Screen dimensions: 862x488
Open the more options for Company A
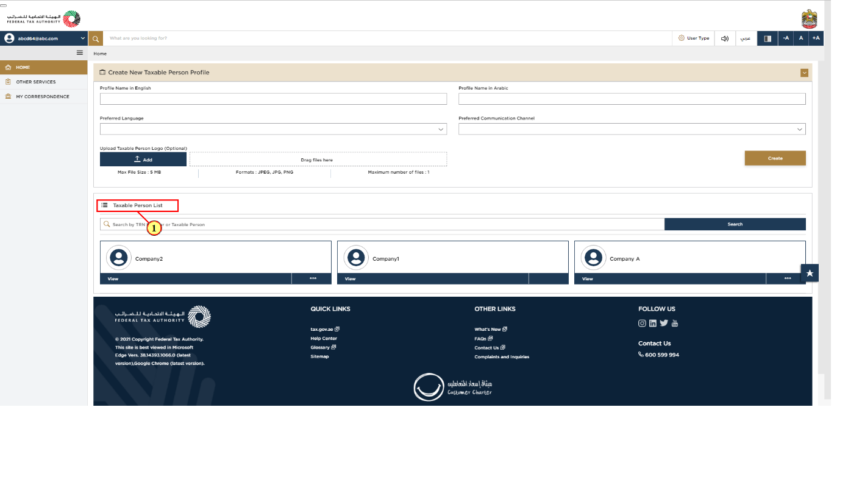(786, 278)
